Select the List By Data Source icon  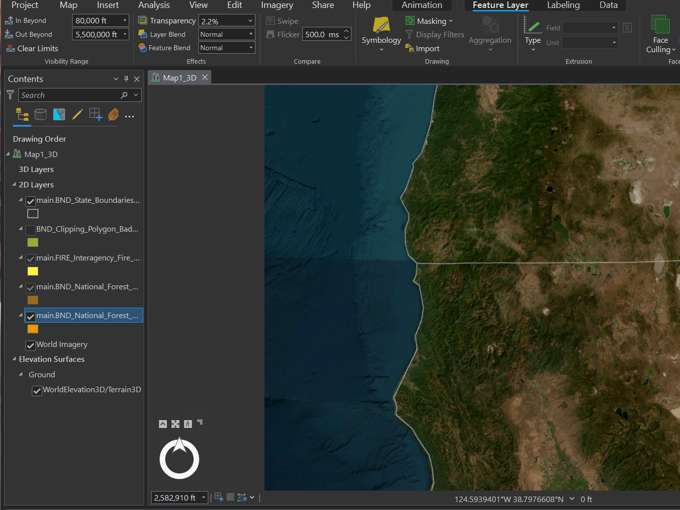coord(40,114)
